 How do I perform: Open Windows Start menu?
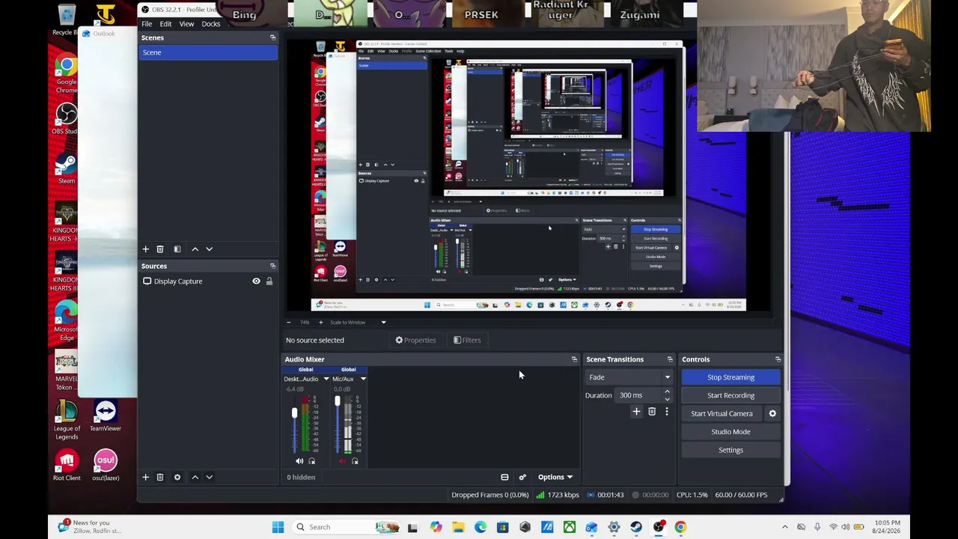pos(278,527)
